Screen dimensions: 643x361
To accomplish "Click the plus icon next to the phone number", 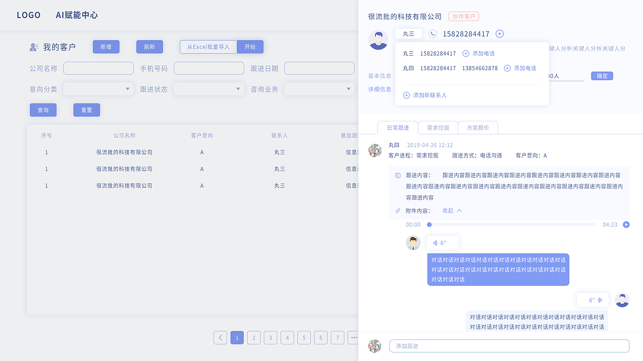I will (499, 34).
